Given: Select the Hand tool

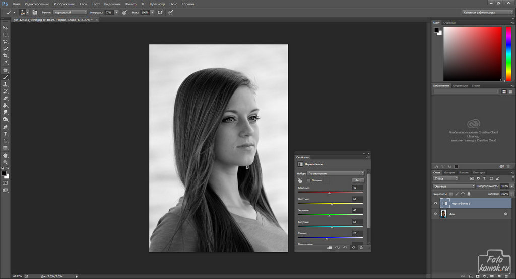Looking at the screenshot, I should coord(5,155).
